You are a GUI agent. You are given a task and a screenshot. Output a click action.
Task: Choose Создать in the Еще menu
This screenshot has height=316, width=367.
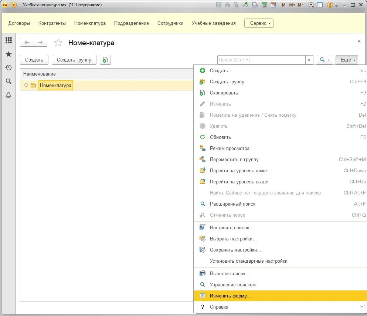(281, 71)
